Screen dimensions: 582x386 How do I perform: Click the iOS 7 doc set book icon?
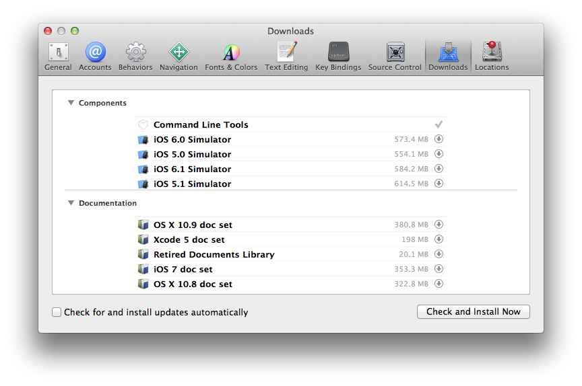pyautogui.click(x=143, y=269)
